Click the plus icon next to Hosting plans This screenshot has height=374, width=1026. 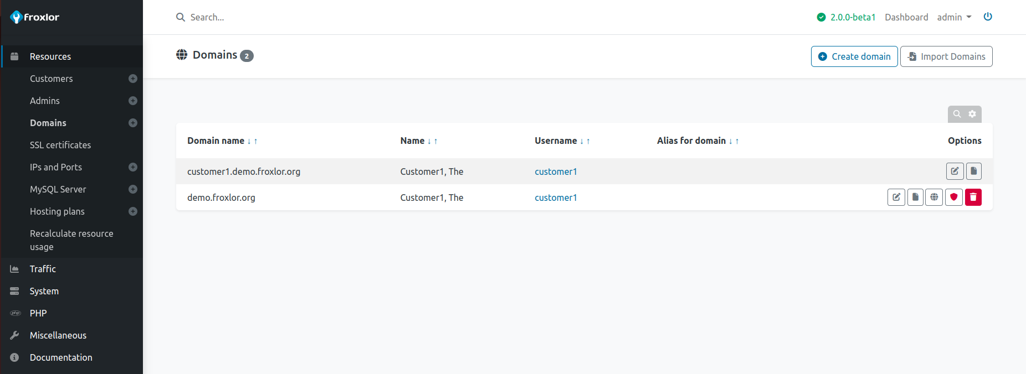pyautogui.click(x=133, y=211)
